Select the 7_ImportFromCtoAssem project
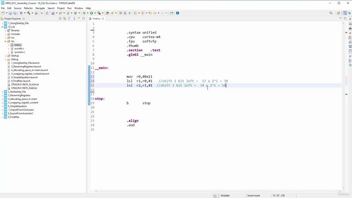 point(21,110)
